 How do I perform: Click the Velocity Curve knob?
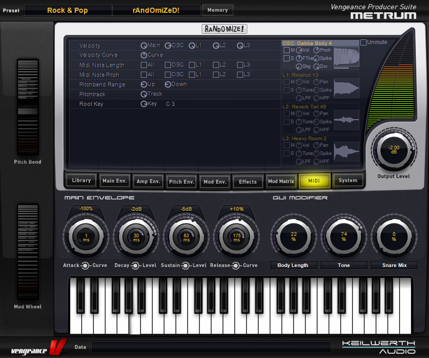tap(144, 55)
